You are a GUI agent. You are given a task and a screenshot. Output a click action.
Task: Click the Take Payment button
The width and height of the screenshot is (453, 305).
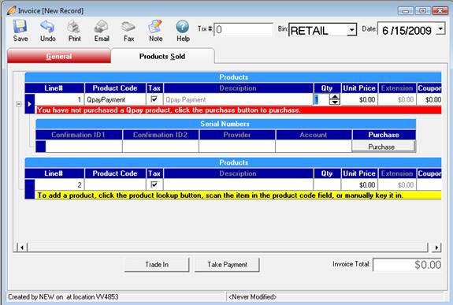coord(227,265)
